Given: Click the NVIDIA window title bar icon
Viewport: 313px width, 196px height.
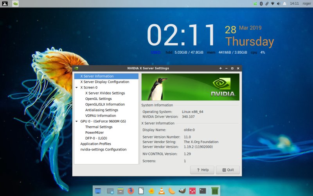Looking at the screenshot, I should 76,68.
